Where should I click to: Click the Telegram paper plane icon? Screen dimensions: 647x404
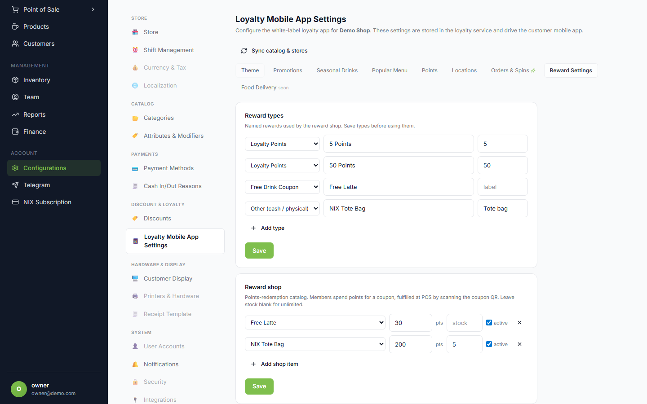click(x=15, y=185)
